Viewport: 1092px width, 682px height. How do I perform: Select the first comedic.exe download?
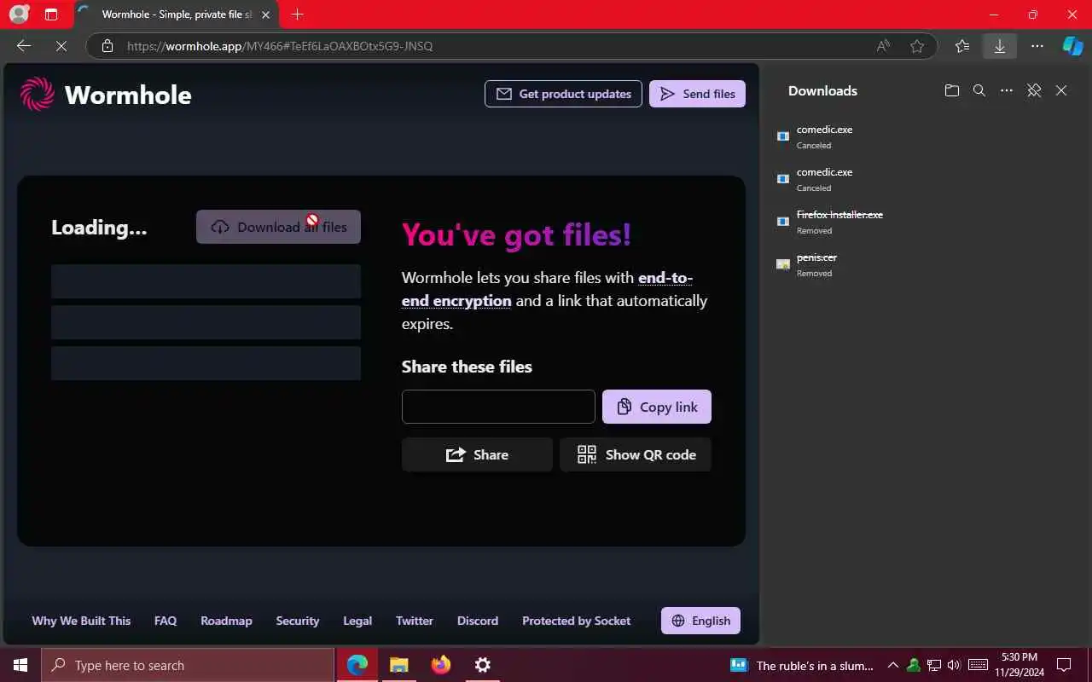[x=925, y=136]
